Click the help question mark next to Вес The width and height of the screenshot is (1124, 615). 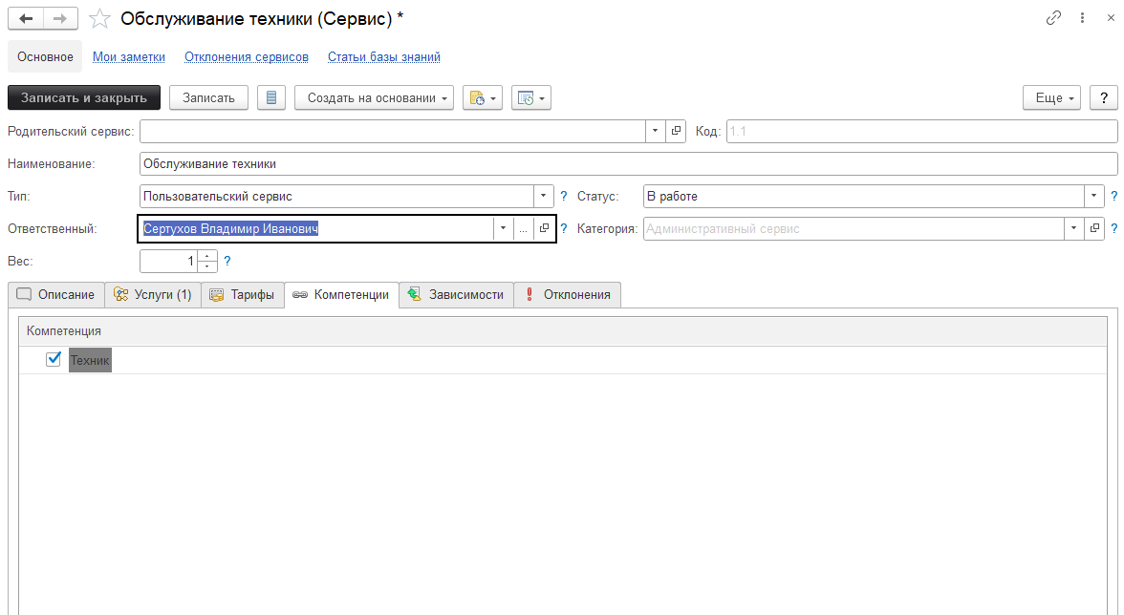[227, 261]
